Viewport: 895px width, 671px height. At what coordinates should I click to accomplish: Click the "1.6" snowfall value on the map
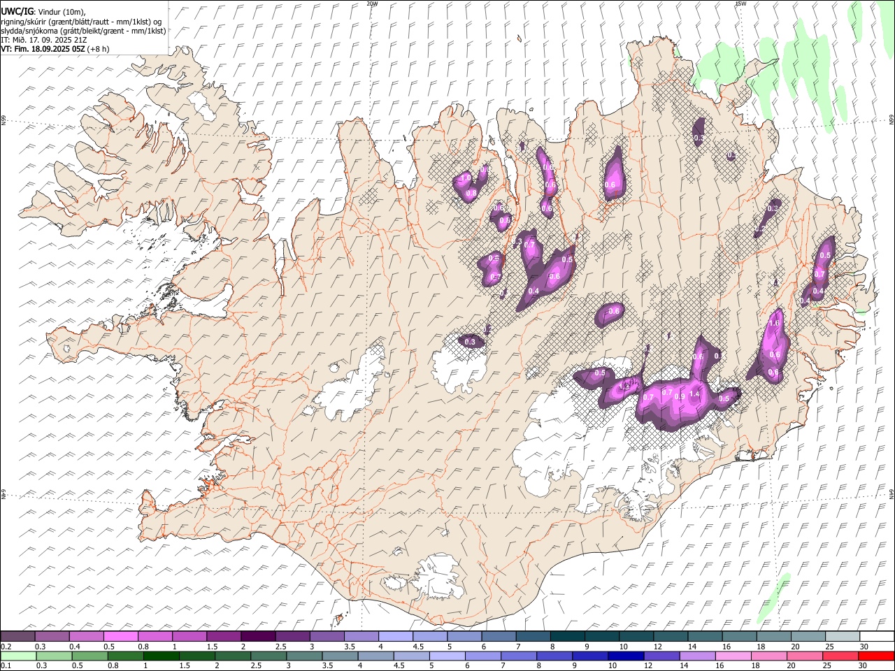coord(774,324)
